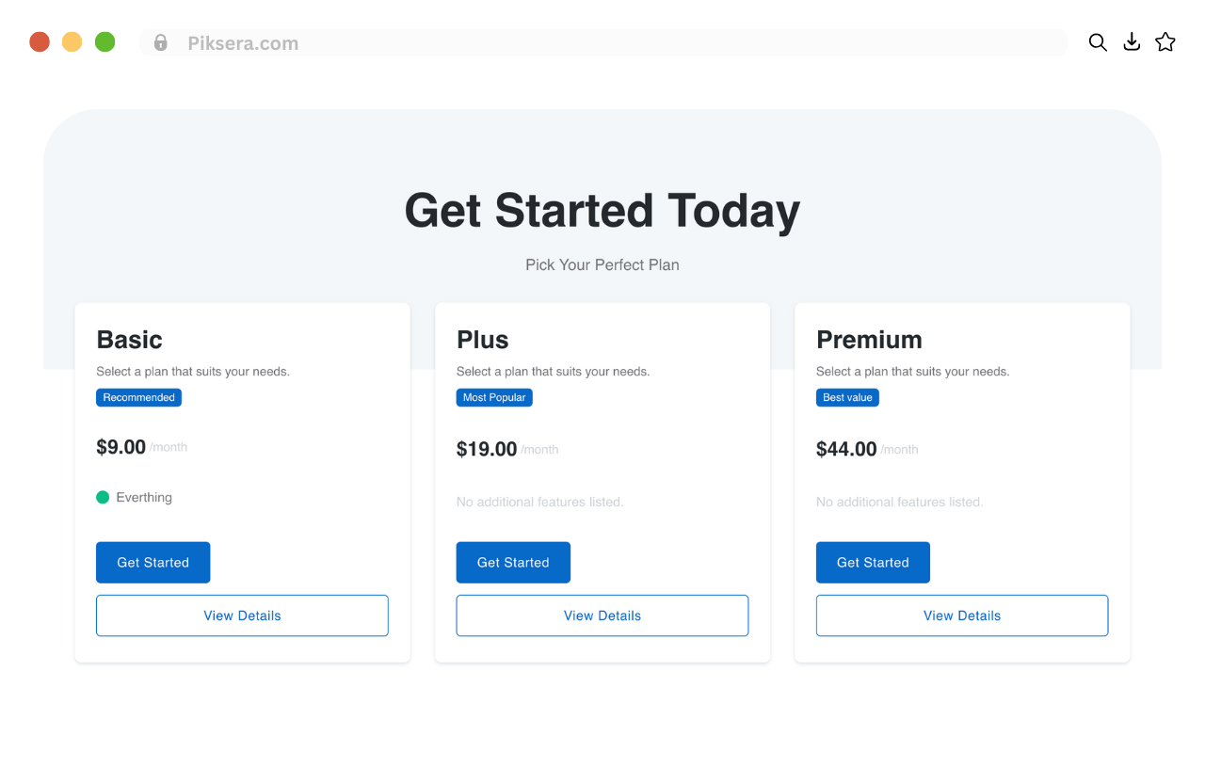Image resolution: width=1205 pixels, height=783 pixels.
Task: Get Started with the Basic plan
Action: coord(153,563)
